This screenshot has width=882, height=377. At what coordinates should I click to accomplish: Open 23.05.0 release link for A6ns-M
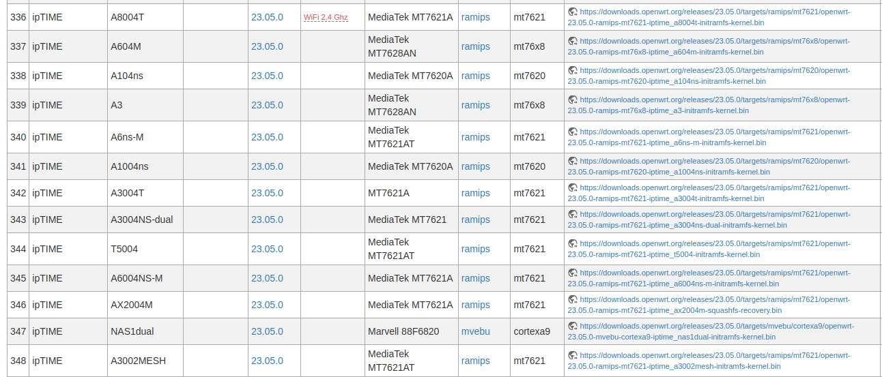tap(267, 137)
